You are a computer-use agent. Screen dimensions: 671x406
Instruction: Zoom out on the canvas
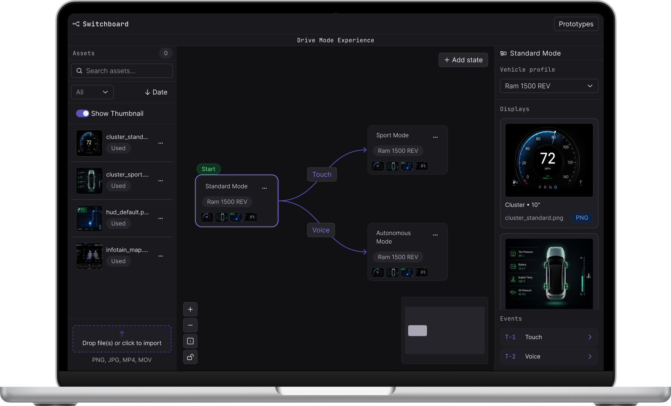pyautogui.click(x=190, y=325)
